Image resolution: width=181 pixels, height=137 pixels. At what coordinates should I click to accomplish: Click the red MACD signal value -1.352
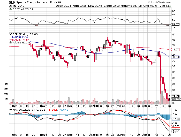(x=52, y=110)
